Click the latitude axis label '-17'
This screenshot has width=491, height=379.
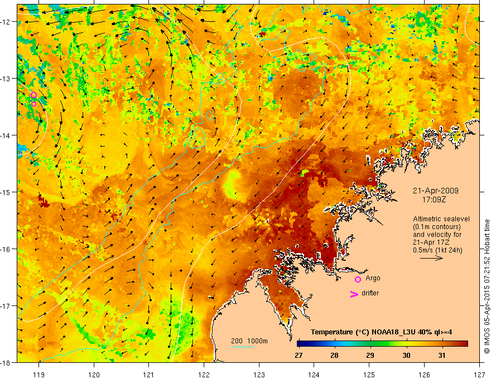(x=6, y=306)
